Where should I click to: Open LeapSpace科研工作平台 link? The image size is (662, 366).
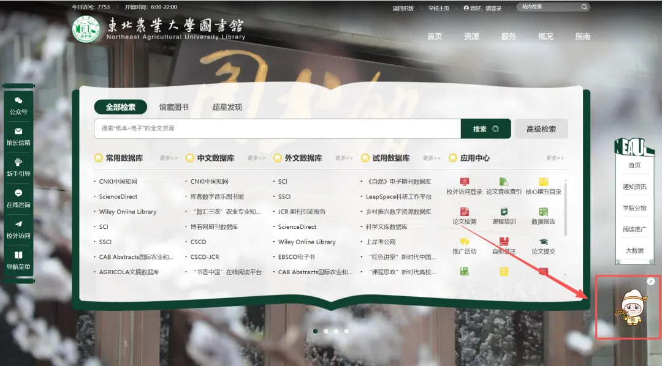click(x=398, y=196)
